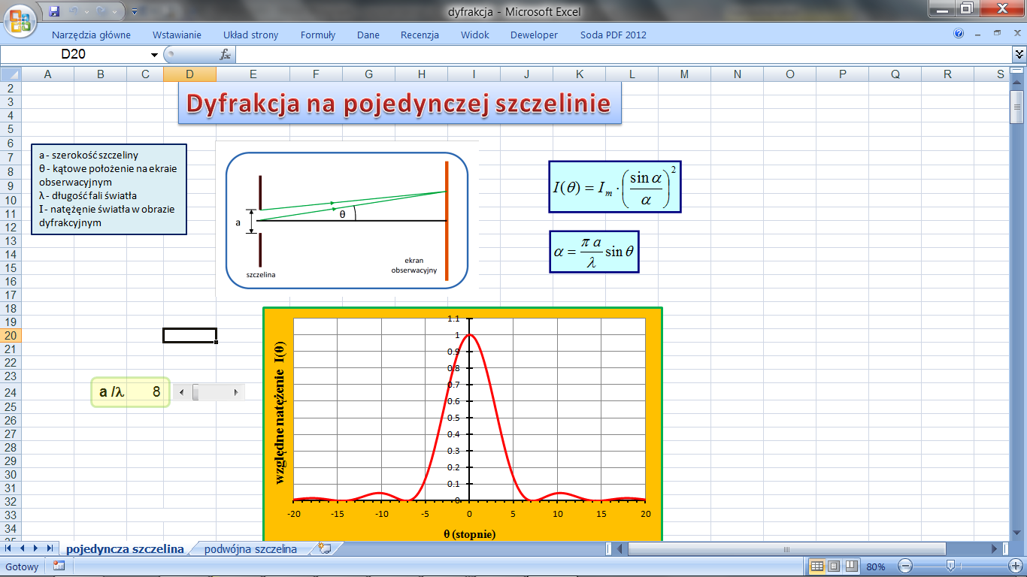The height and width of the screenshot is (577, 1027).
Task: Open the Dane ribbon tab
Action: 368,35
